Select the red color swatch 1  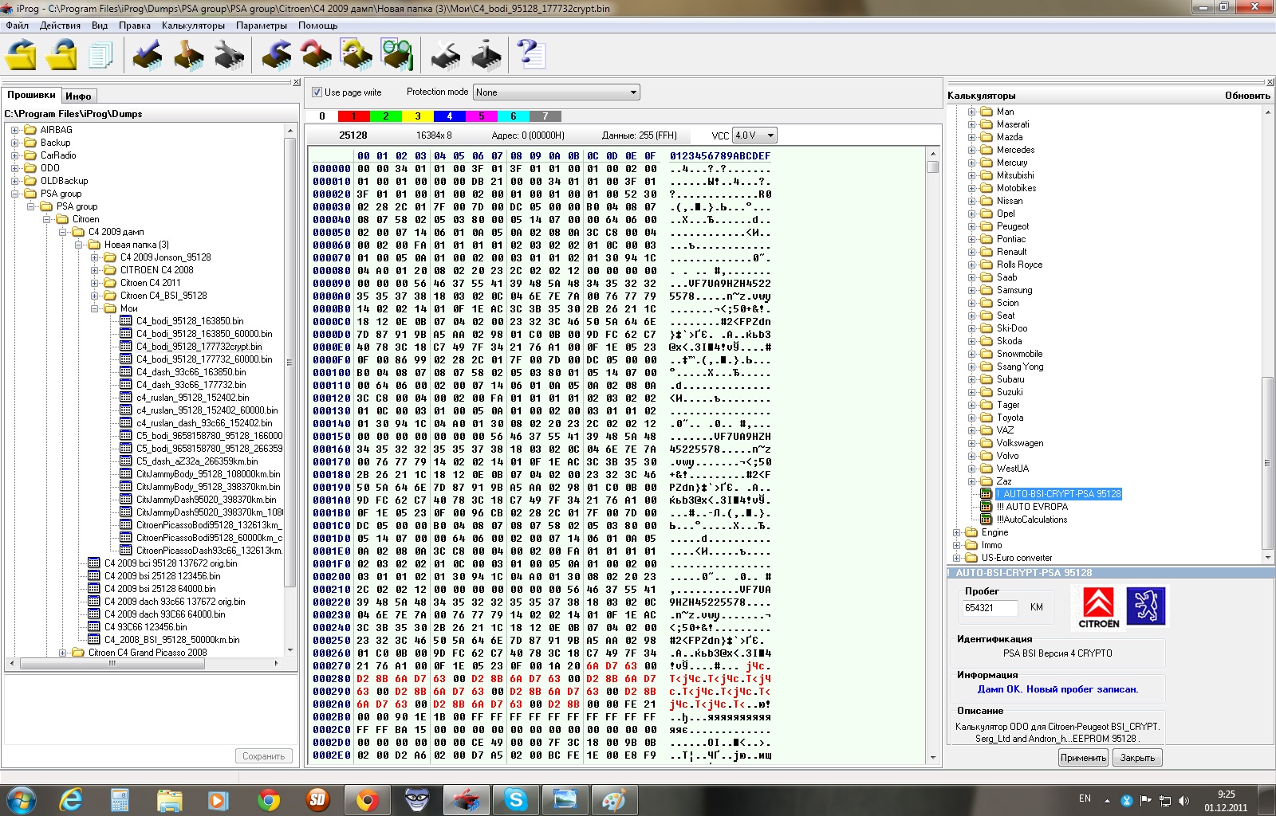click(353, 116)
